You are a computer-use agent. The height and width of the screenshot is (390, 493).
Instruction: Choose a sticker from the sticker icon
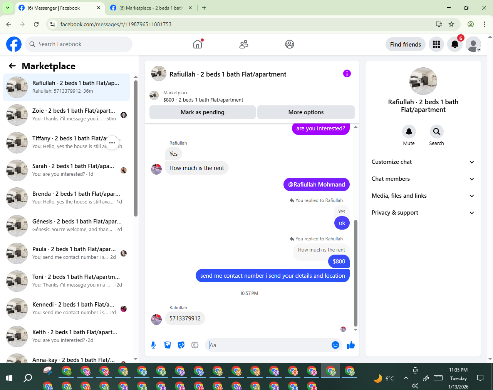point(181,345)
